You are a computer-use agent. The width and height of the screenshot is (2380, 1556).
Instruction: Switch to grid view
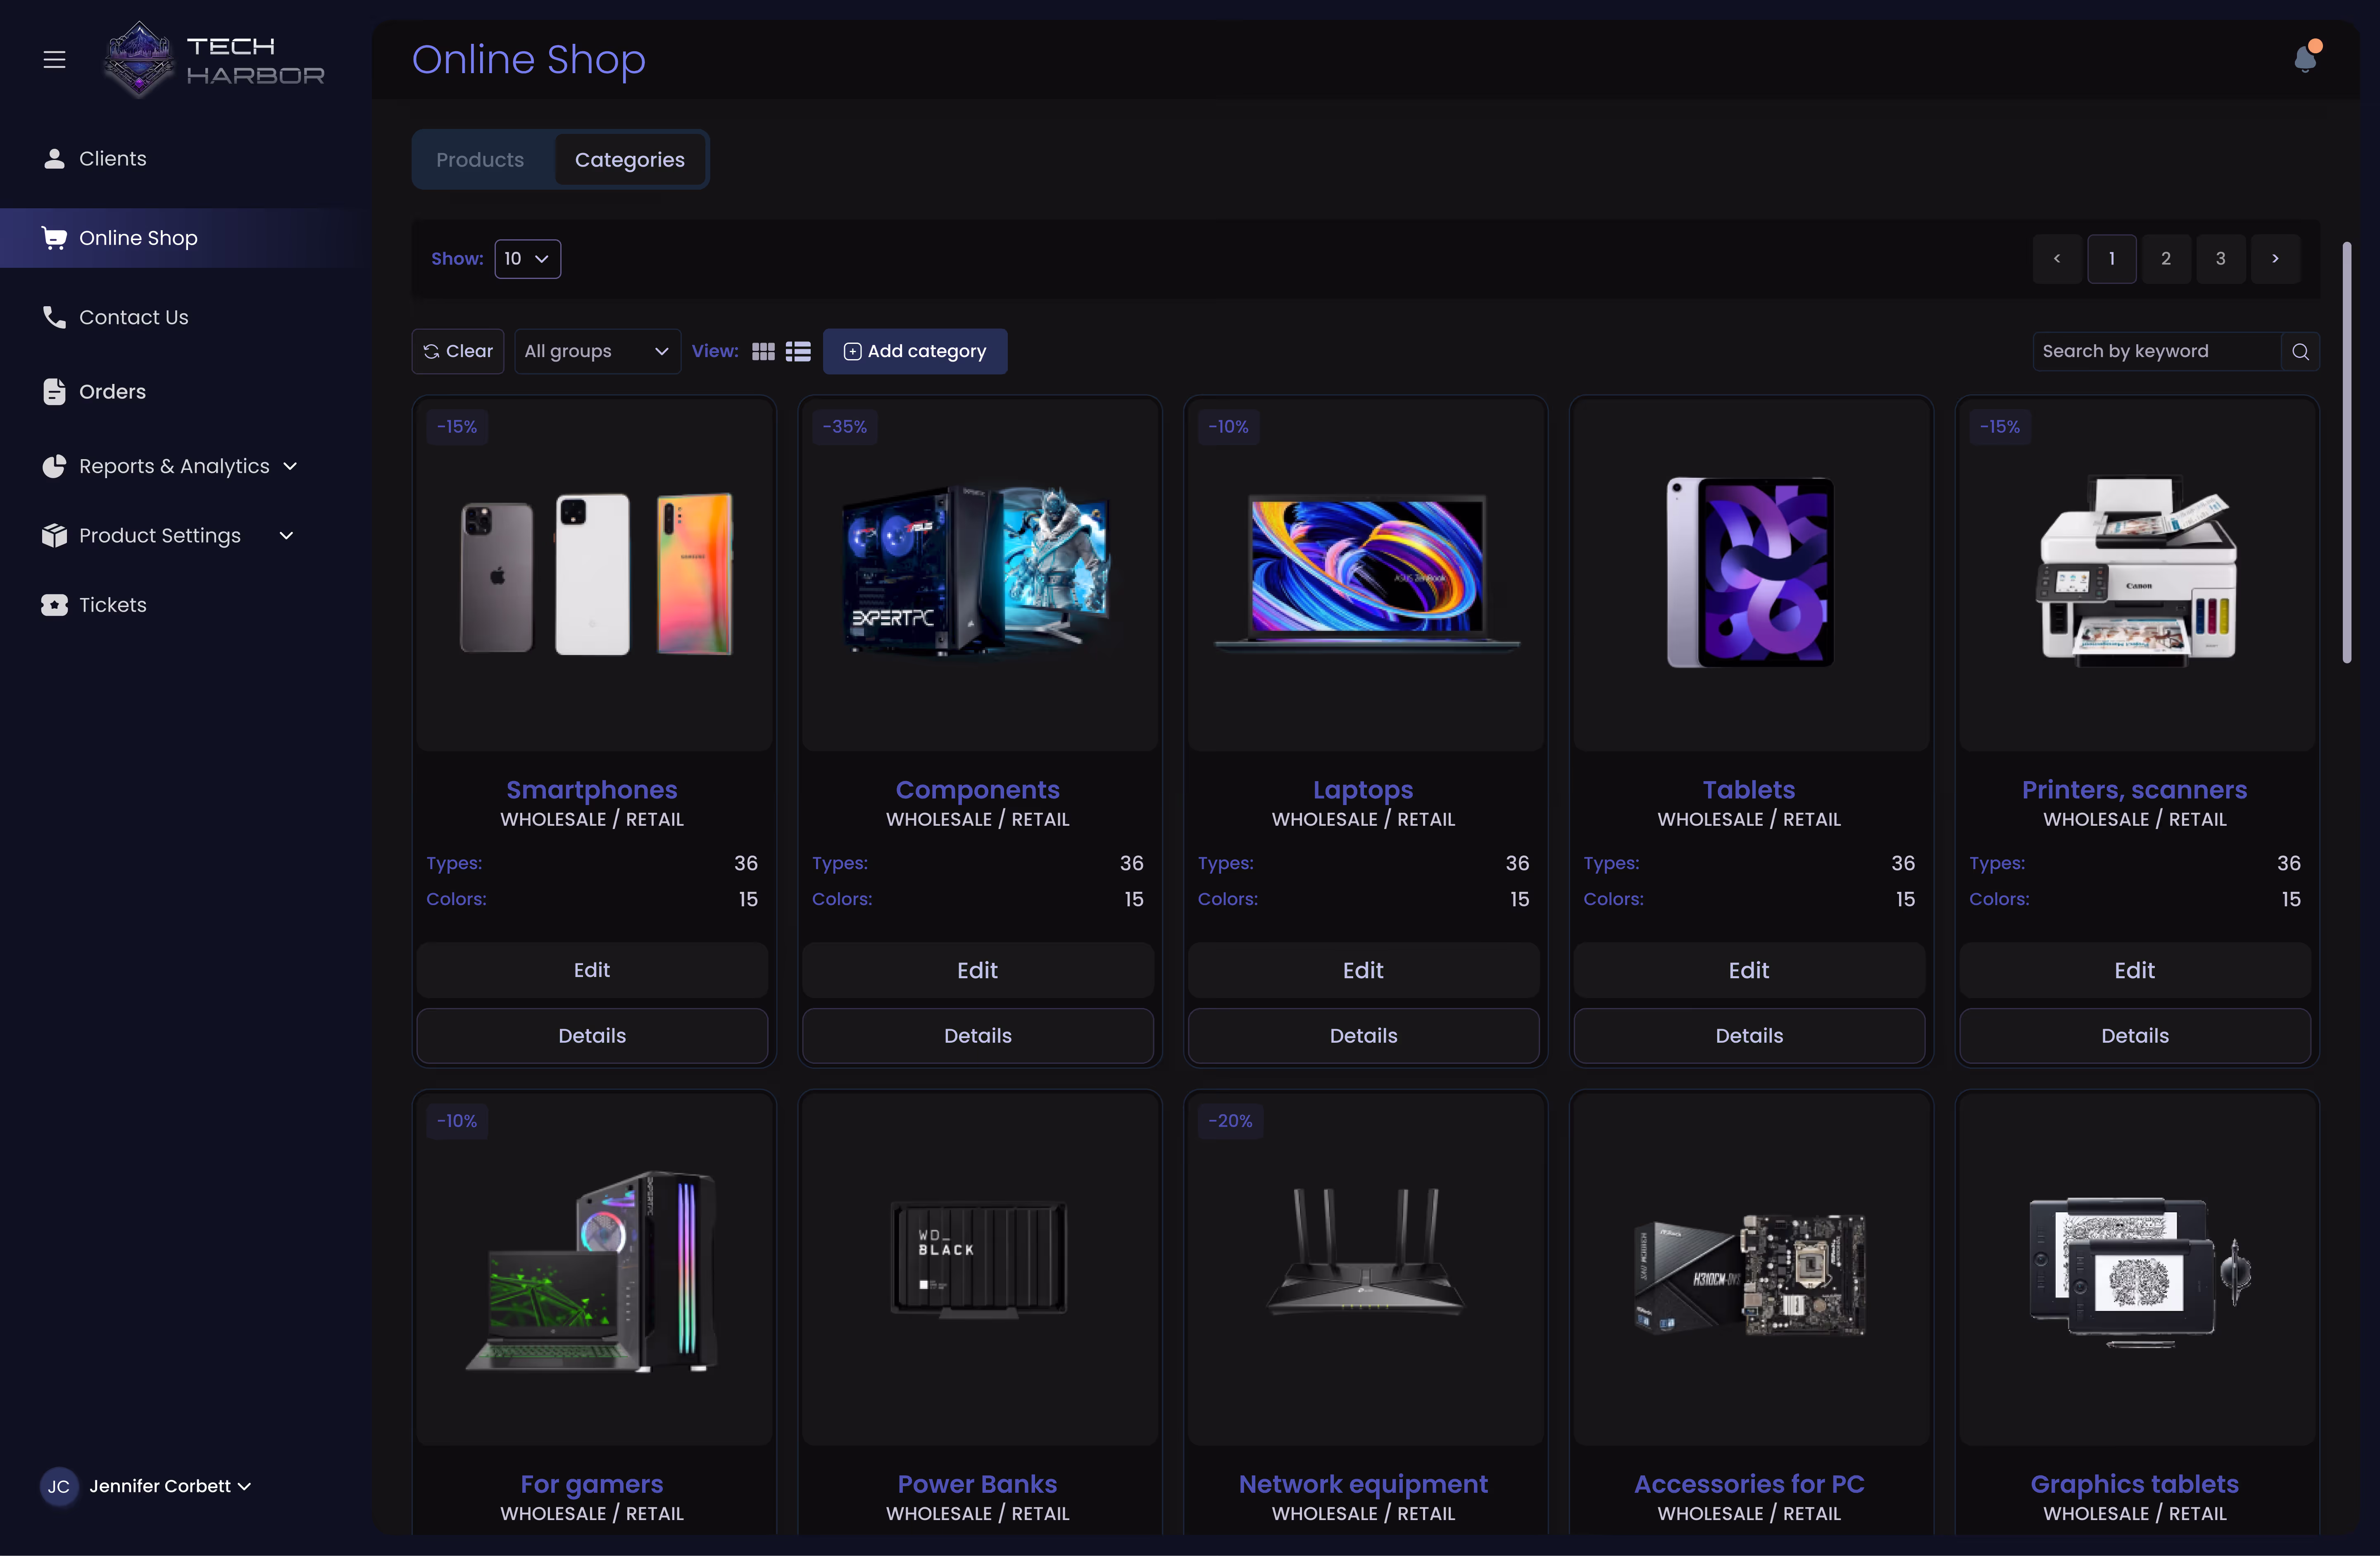click(763, 352)
